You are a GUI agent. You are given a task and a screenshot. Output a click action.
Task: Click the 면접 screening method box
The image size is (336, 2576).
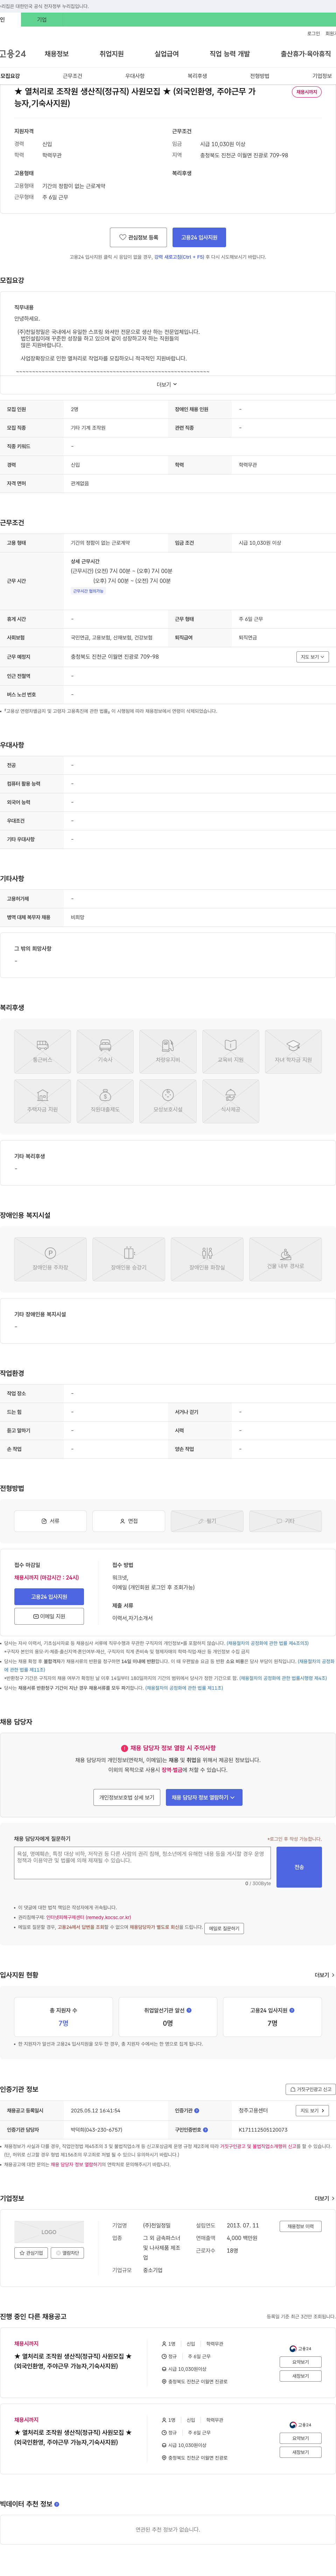pyautogui.click(x=129, y=1520)
